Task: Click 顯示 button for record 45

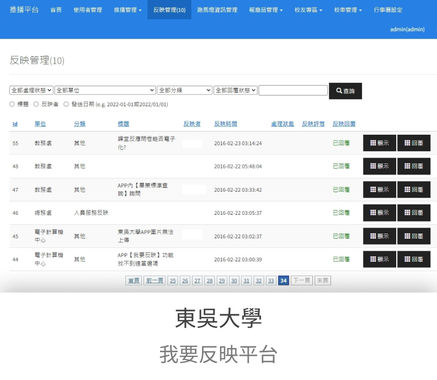Action: point(380,236)
